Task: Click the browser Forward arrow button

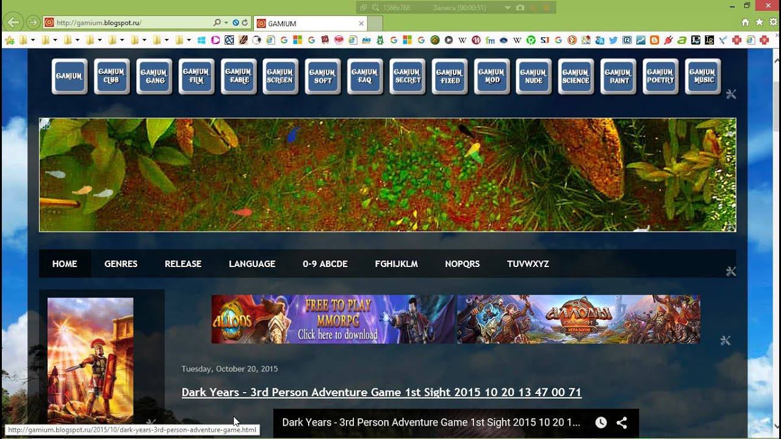Action: (33, 23)
